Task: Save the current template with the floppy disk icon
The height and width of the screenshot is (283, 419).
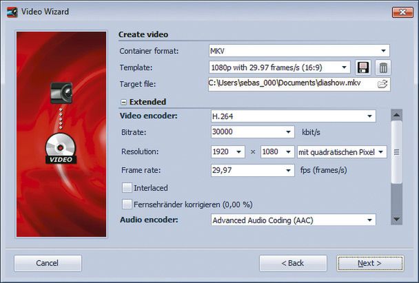Action: pos(363,67)
